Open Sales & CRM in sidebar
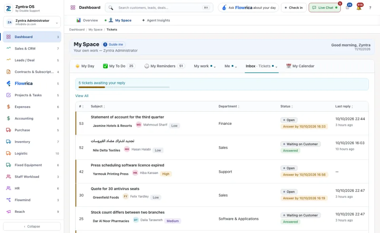Screen dimensions: 380x233 [x=32, y=48]
